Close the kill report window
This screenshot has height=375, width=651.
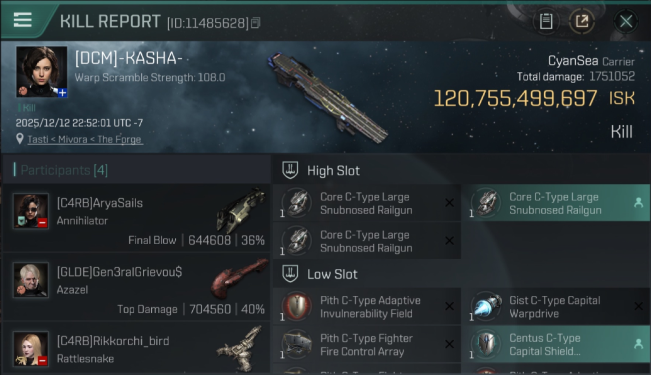tap(626, 21)
